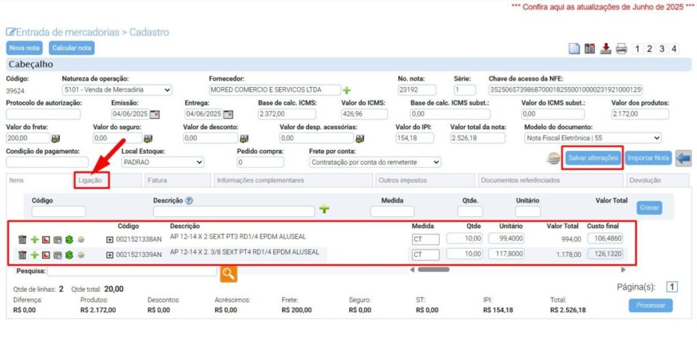Open the Frete por conta dropdown
Screen dimensions: 697x355
(x=374, y=163)
